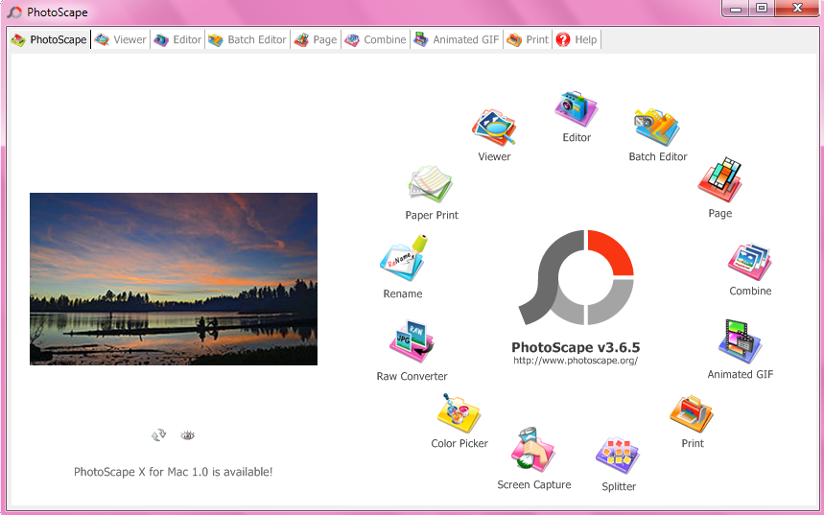This screenshot has height=515, width=824.
Task: Click the sunset lake preview photo
Action: pos(174,278)
